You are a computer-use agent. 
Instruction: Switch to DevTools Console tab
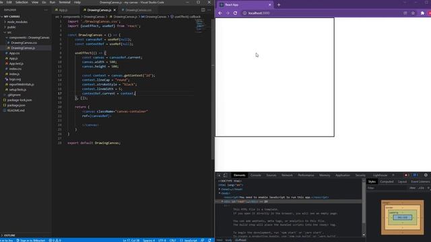(x=255, y=175)
